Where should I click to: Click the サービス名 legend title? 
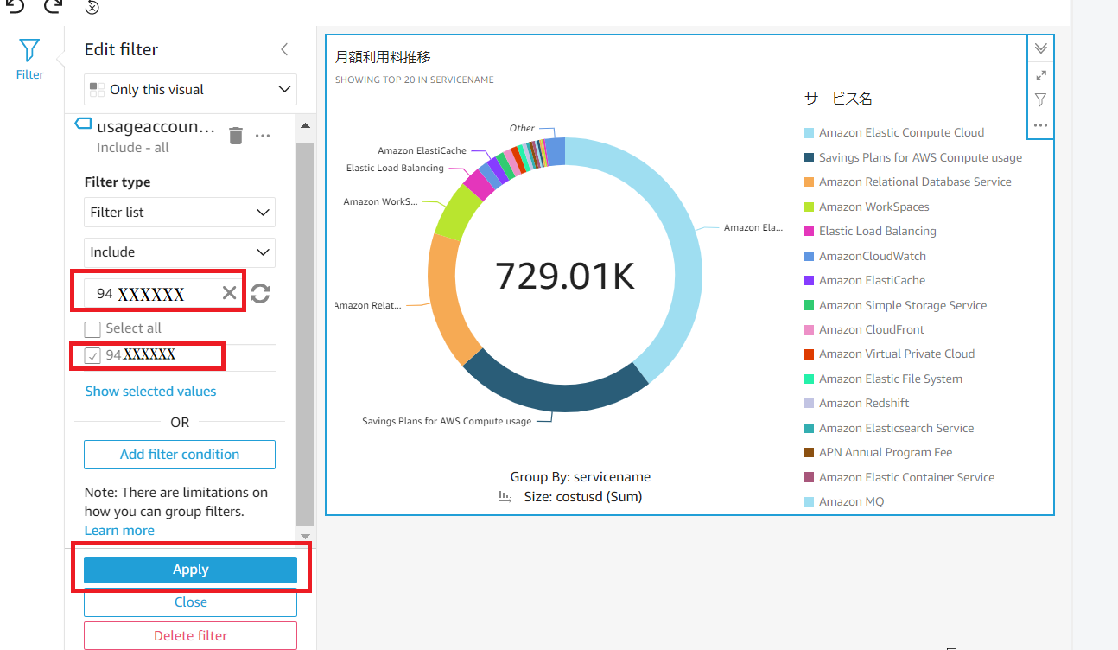[838, 99]
